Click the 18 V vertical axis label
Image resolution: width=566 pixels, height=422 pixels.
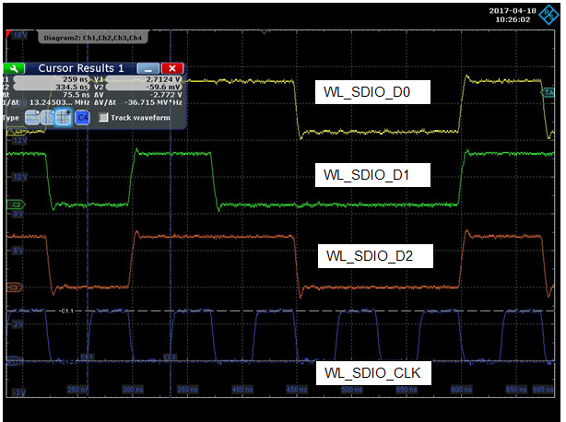click(x=20, y=35)
